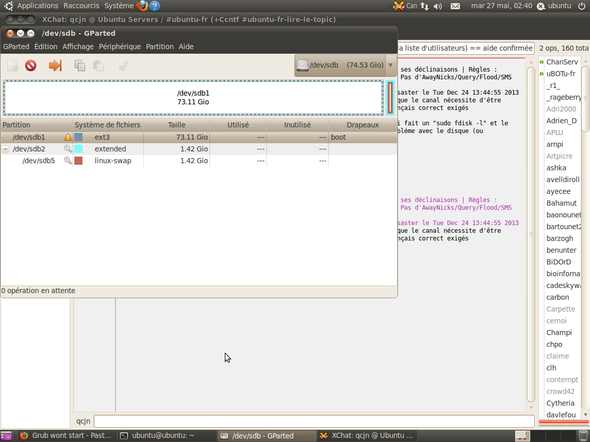The image size is (590, 442).
Task: Sort by the Système de fichiers header
Action: click(108, 125)
